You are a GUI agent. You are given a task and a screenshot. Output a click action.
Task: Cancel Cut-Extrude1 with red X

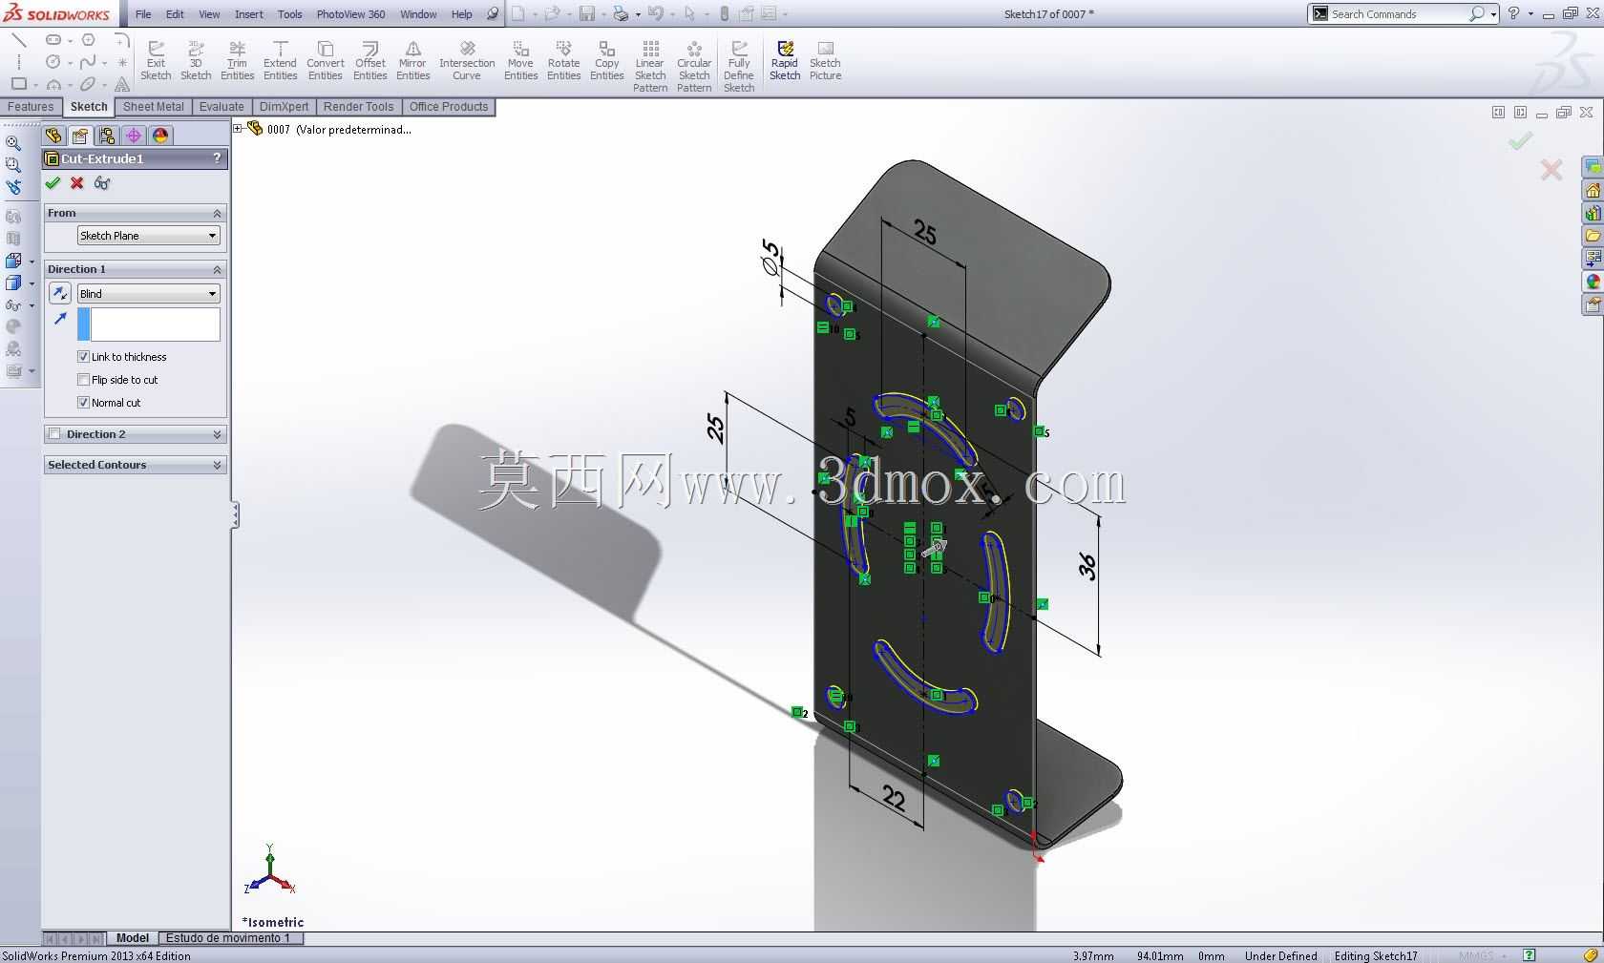tap(77, 183)
